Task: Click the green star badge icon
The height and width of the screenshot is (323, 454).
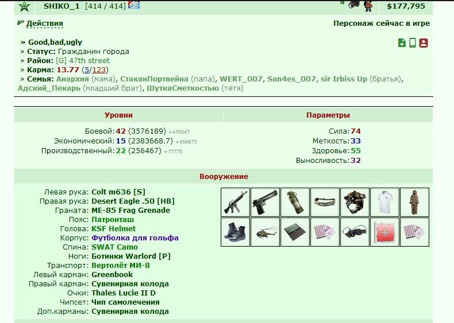Action: pyautogui.click(x=24, y=6)
